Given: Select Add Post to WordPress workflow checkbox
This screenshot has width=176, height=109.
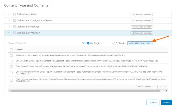Looking at the screenshot, I should [11, 55].
